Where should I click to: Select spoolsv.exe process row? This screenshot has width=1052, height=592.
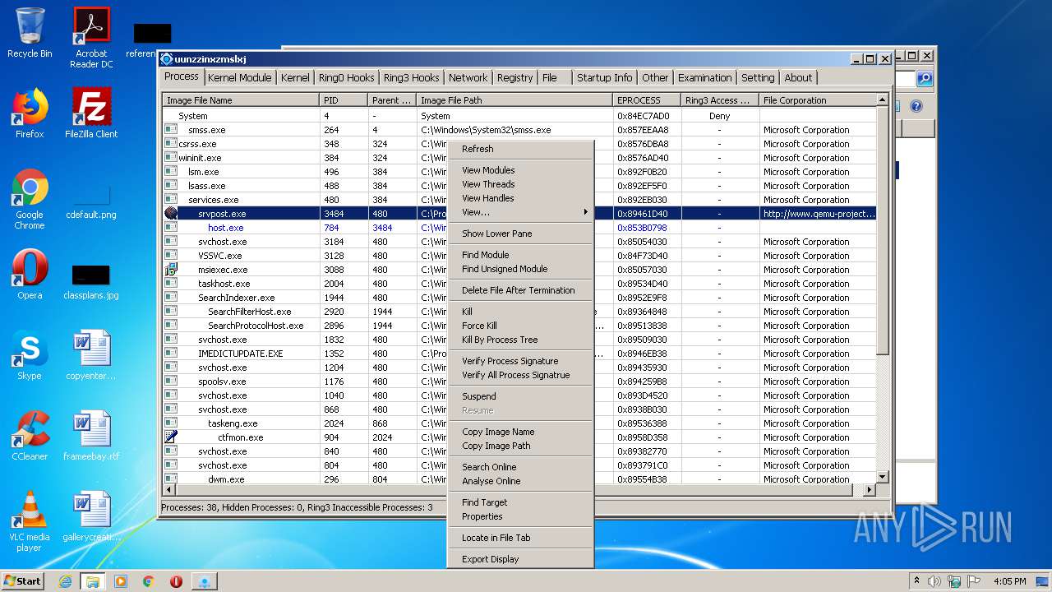519,382
